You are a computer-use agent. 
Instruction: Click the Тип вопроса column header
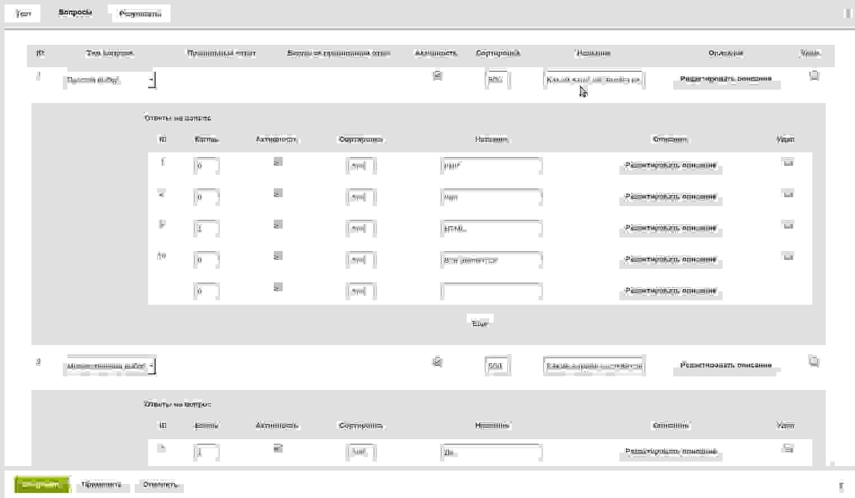(x=110, y=53)
